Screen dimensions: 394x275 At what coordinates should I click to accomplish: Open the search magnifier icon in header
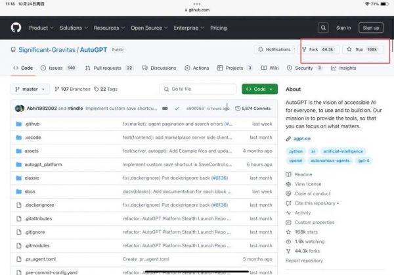[x=323, y=28]
